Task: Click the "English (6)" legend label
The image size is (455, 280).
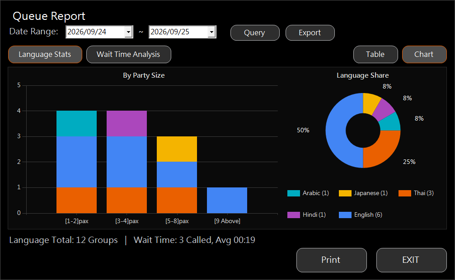Action: pos(368,215)
